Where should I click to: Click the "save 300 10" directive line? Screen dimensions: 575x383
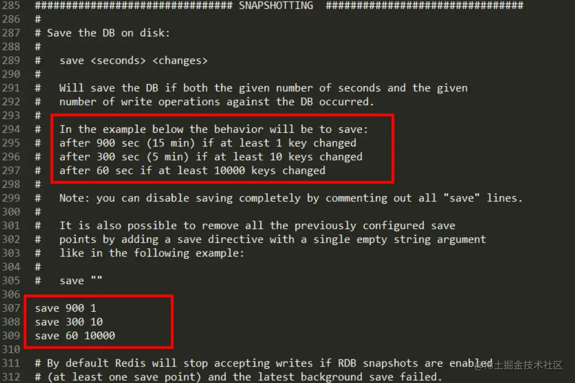coord(69,322)
